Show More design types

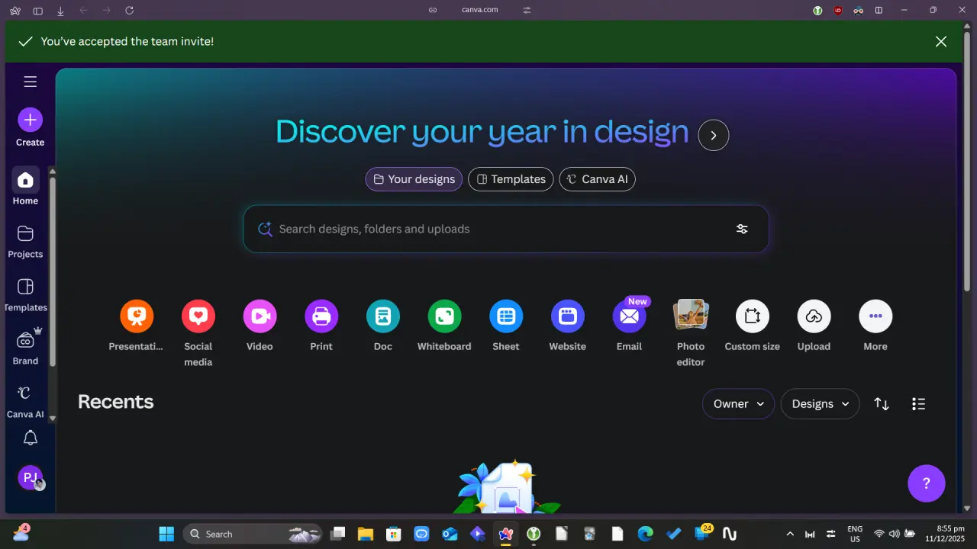tap(875, 316)
